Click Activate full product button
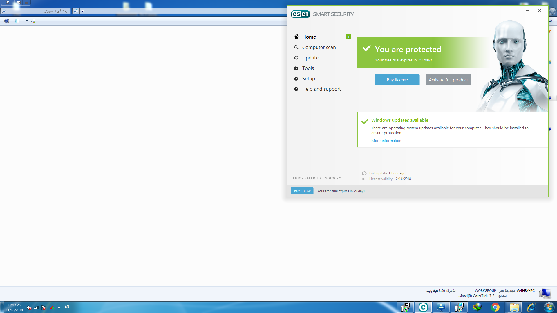This screenshot has height=313, width=557. point(448,80)
